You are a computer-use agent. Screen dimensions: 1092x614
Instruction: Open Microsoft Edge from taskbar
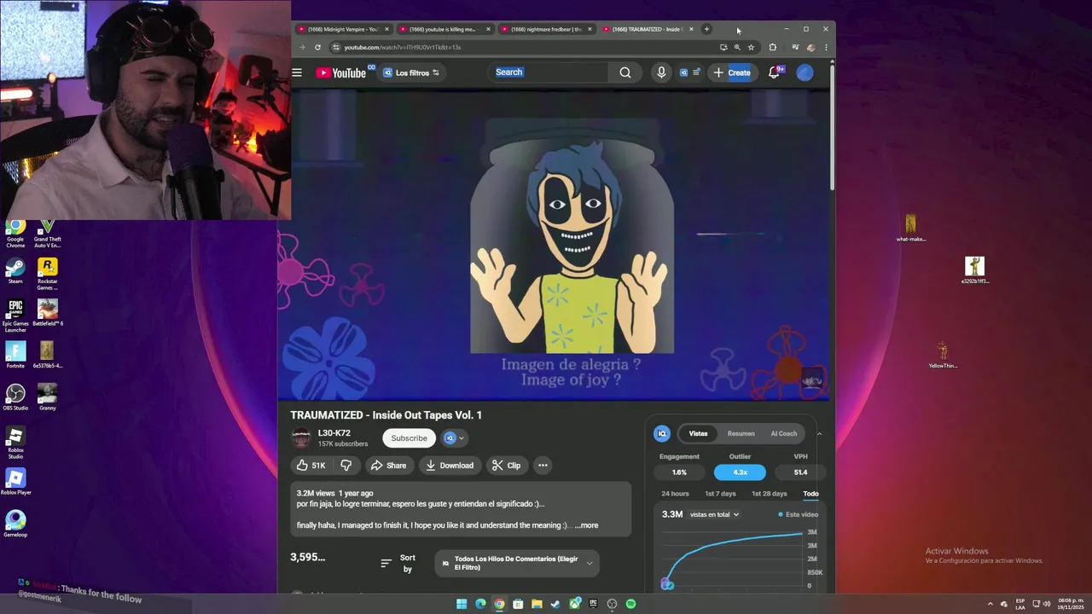click(x=480, y=604)
